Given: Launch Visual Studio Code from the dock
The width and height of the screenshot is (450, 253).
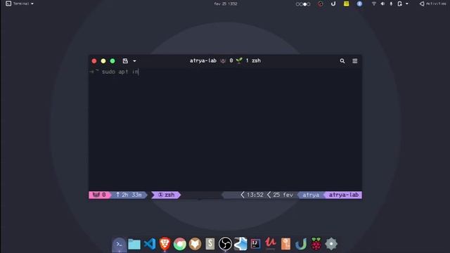Looking at the screenshot, I should [x=150, y=244].
